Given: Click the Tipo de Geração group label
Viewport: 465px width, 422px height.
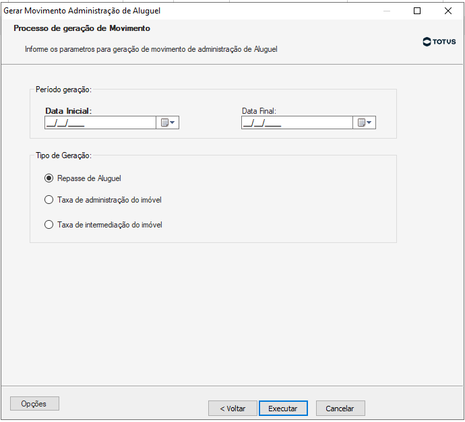Looking at the screenshot, I should tap(63, 155).
